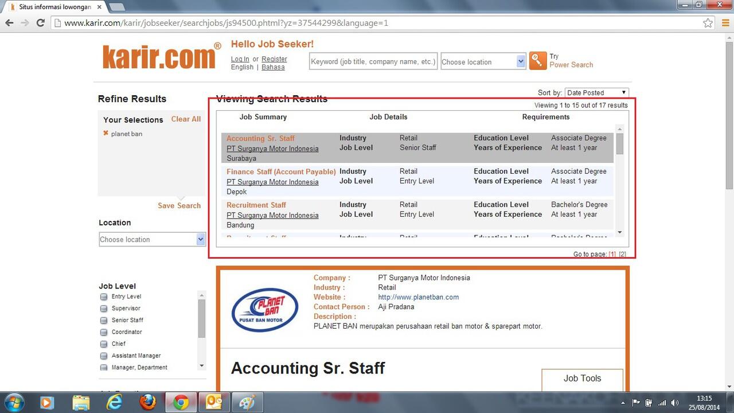Click the Job Tools box
Image resolution: width=734 pixels, height=413 pixels.
tap(582, 379)
